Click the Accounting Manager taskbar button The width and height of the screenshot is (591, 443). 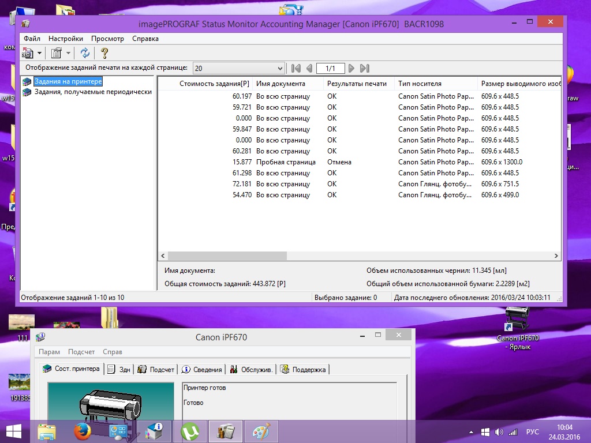tap(226, 431)
